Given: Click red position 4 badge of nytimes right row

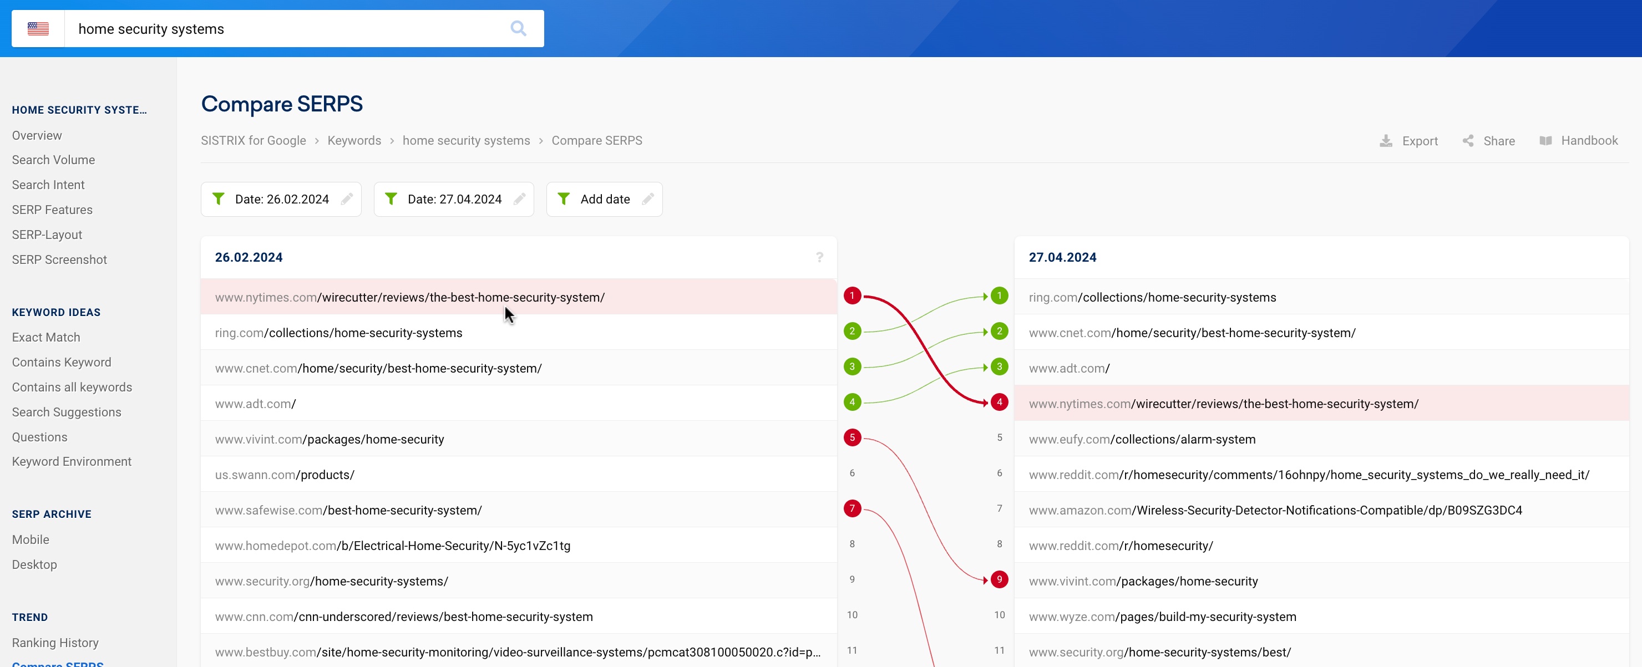Looking at the screenshot, I should coord(1000,402).
